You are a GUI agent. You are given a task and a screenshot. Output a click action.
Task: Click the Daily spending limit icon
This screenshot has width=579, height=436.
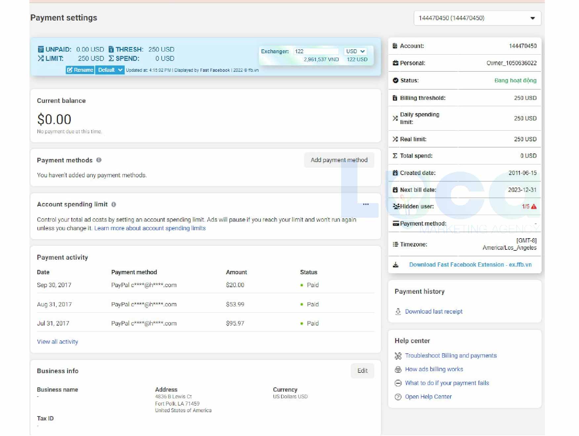tap(395, 118)
